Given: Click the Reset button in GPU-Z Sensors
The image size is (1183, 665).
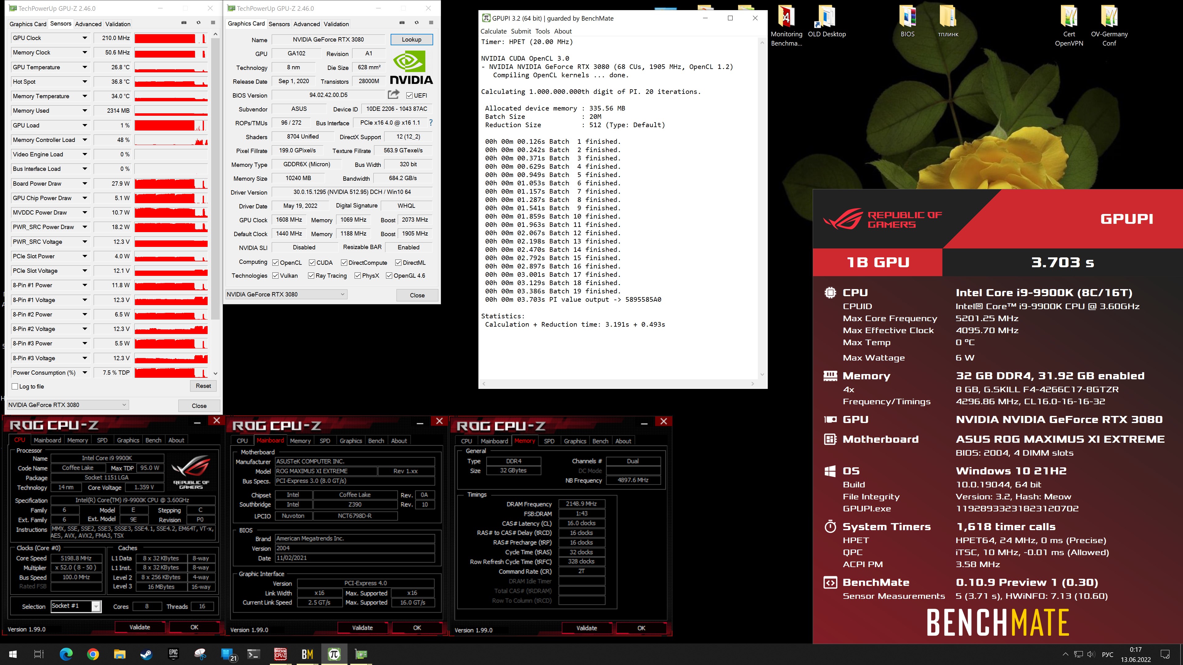Looking at the screenshot, I should [x=203, y=386].
